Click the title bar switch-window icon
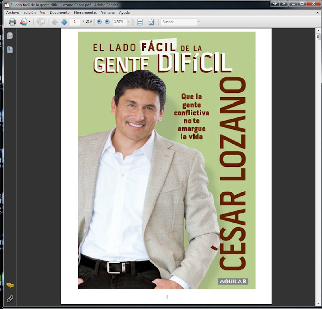322x309 pixels. (x=284, y=4)
